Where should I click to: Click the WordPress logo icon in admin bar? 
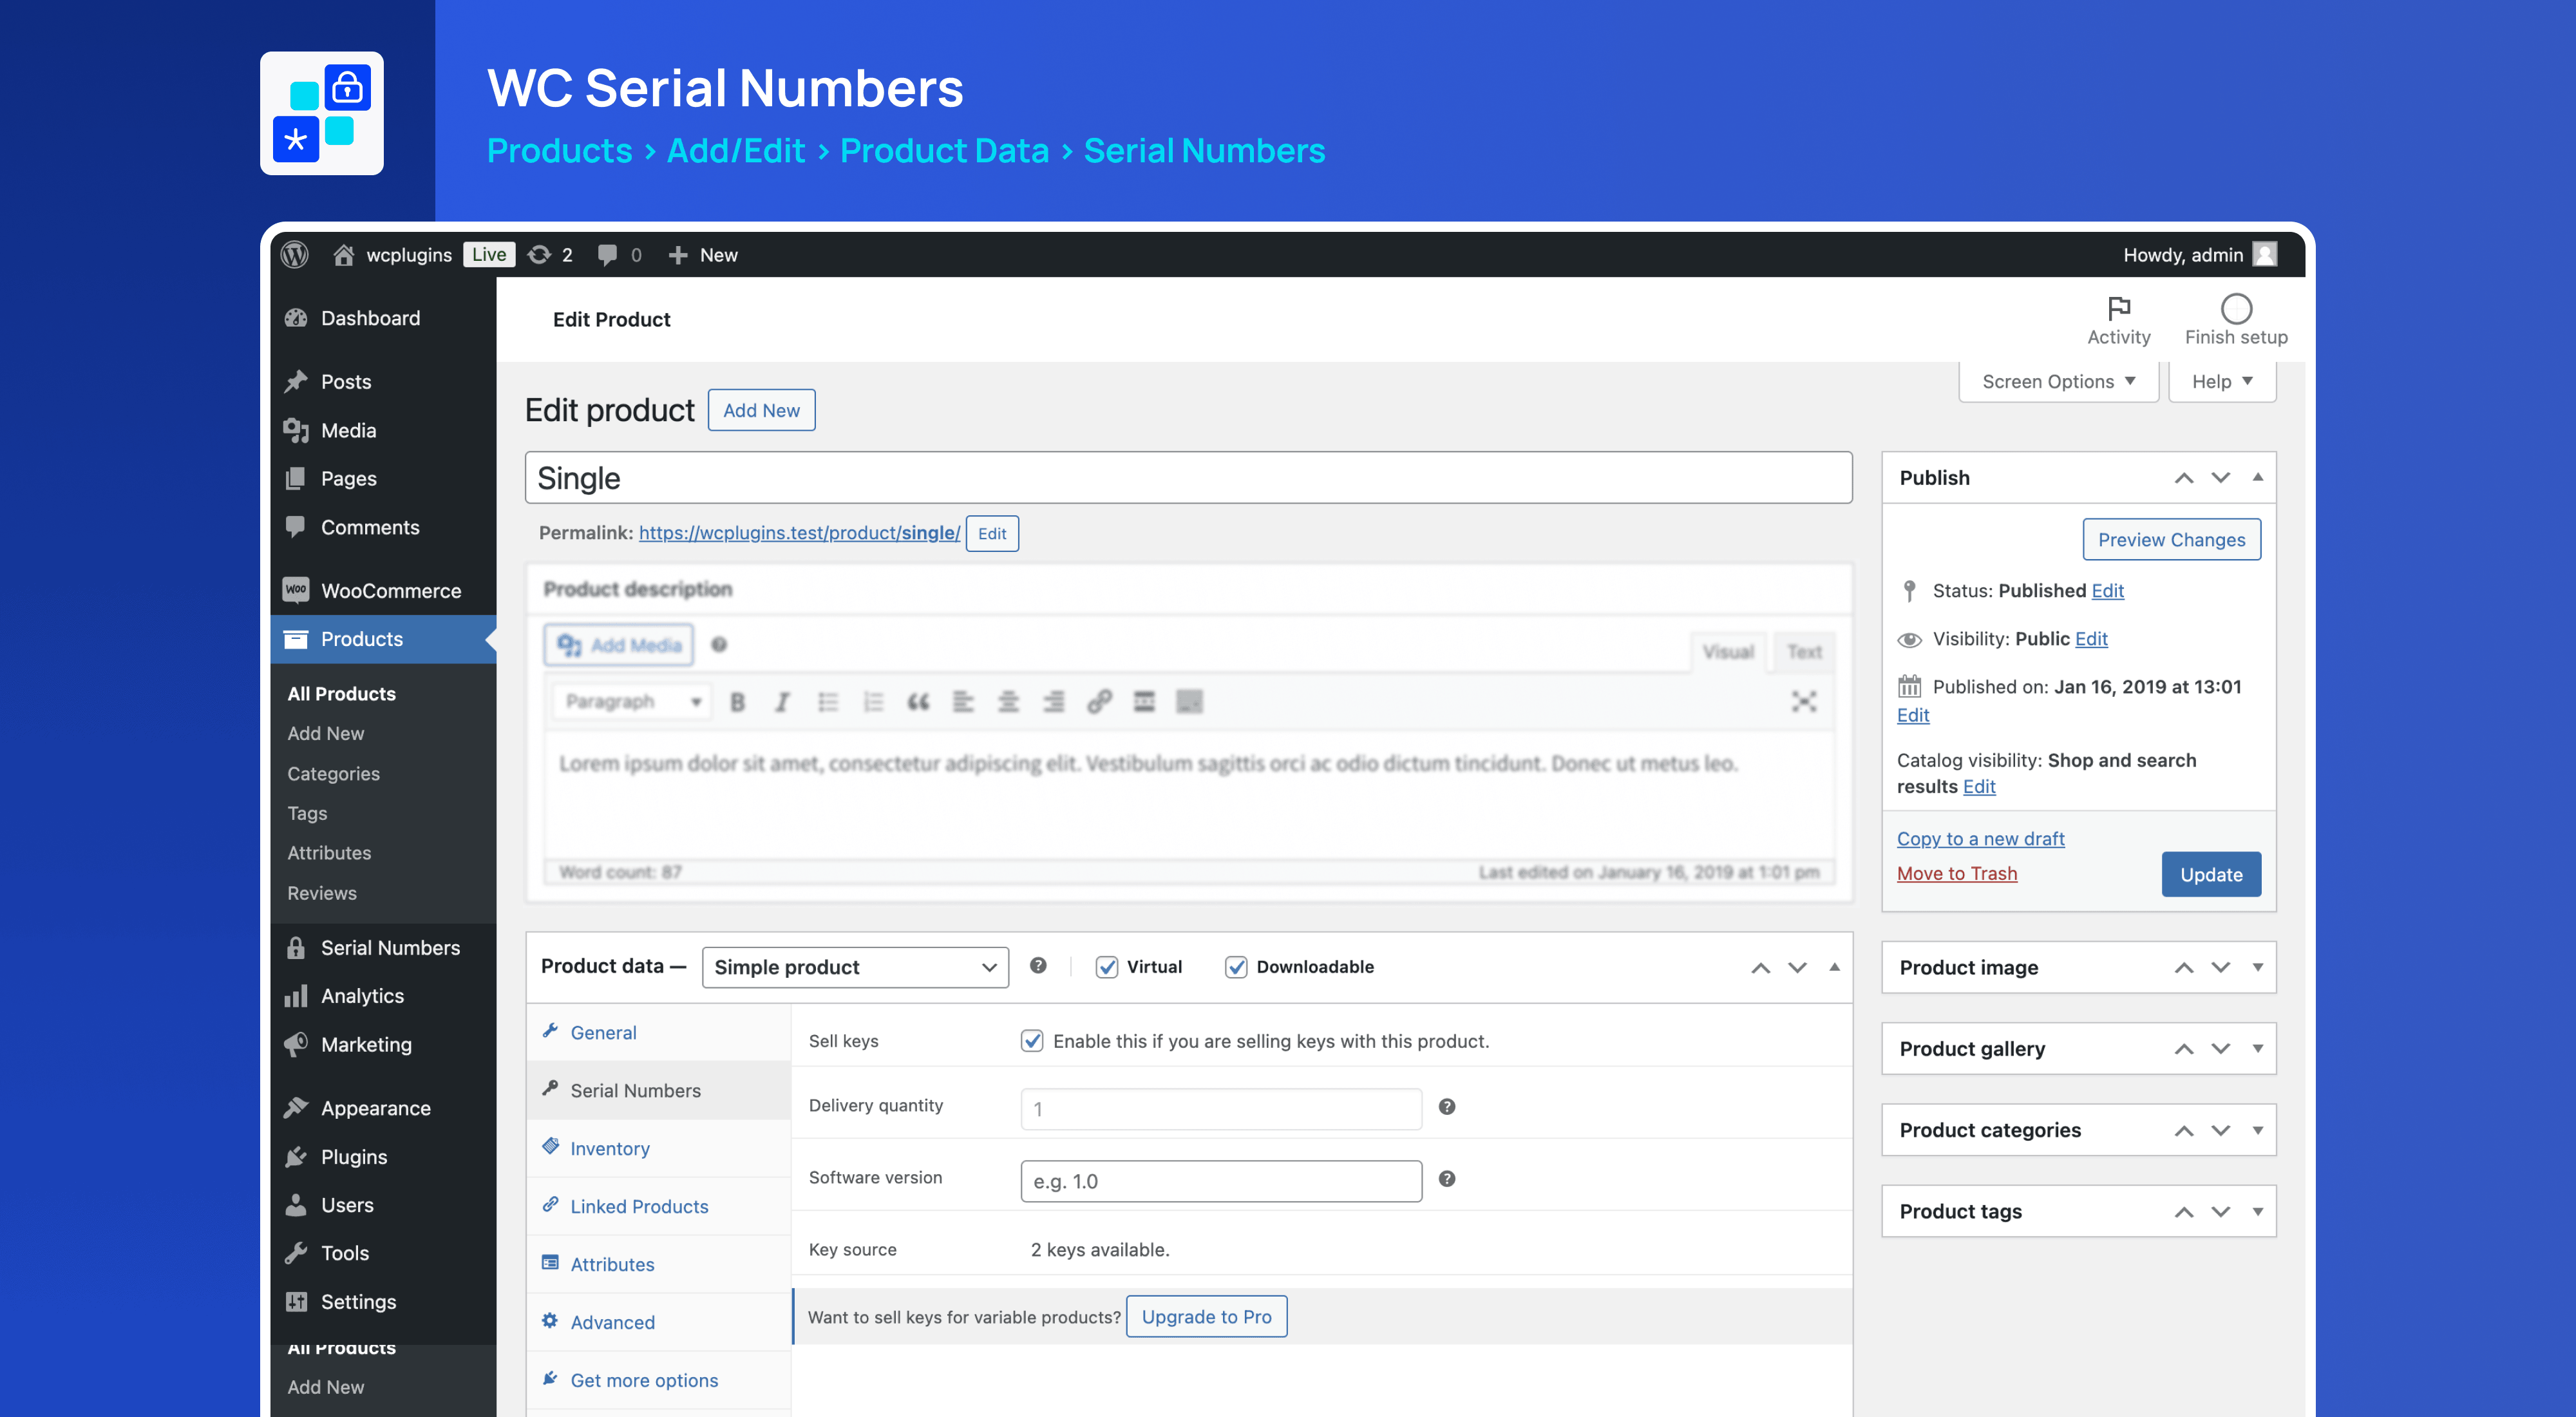[x=295, y=255]
